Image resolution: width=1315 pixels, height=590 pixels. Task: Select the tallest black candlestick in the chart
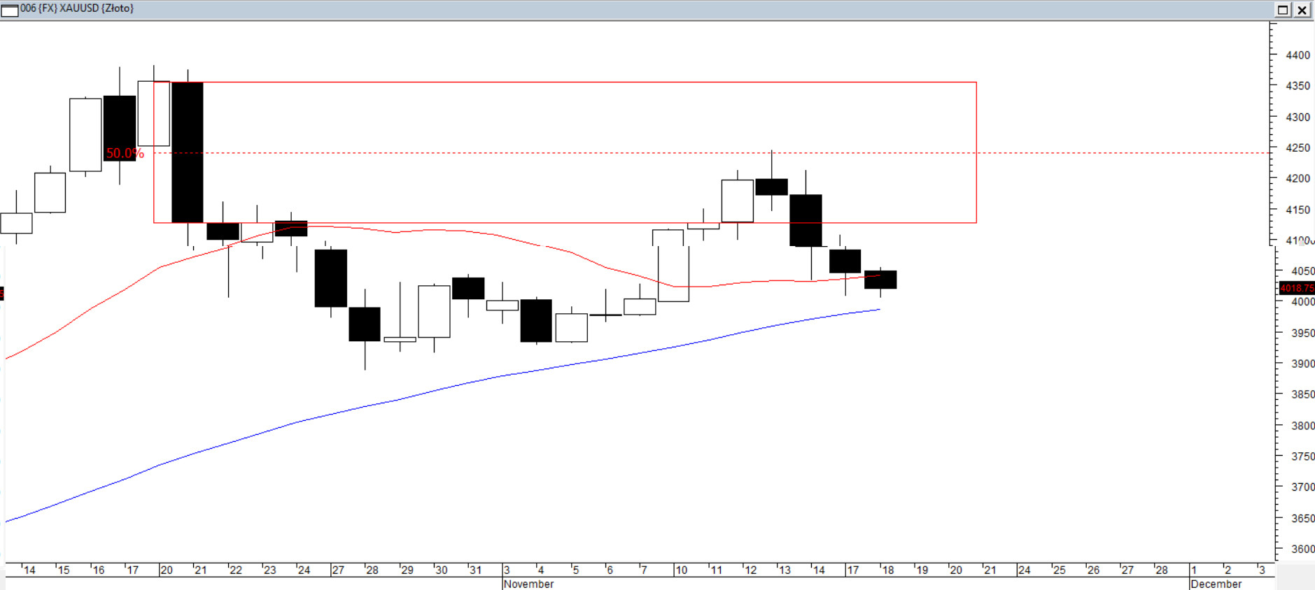coord(188,152)
